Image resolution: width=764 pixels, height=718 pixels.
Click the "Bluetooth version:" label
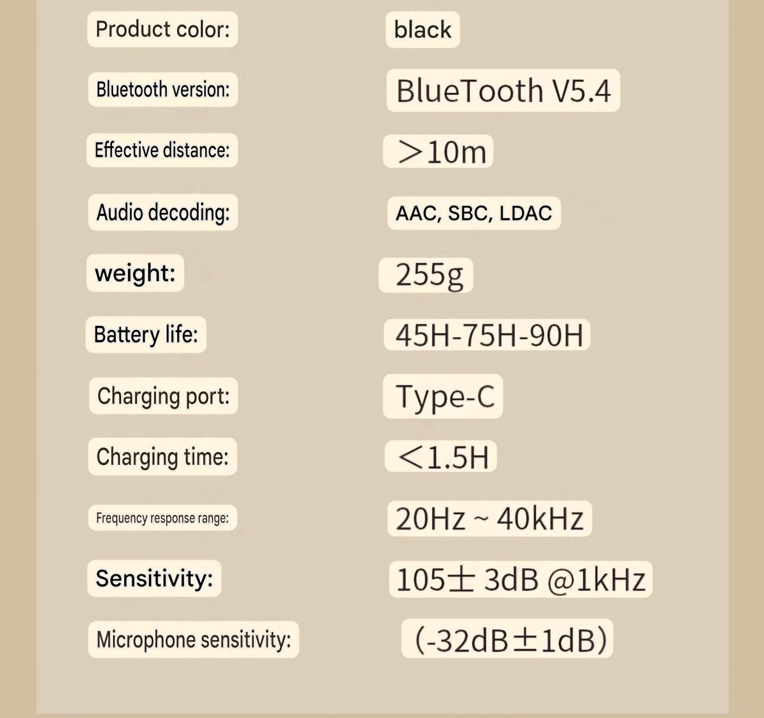[x=163, y=90]
